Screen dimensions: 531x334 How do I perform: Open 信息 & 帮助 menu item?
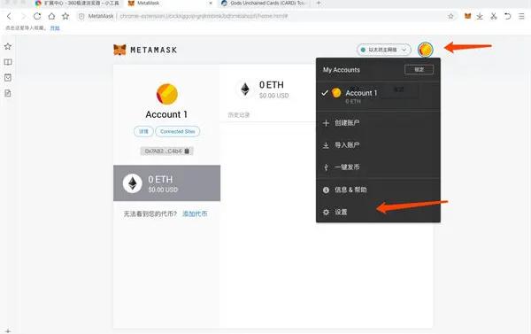tap(378, 190)
